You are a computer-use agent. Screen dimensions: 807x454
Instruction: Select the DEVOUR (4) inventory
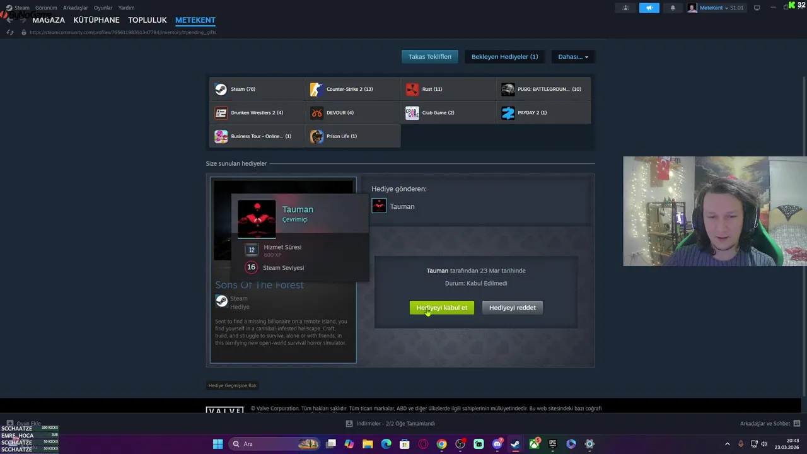[x=352, y=113]
